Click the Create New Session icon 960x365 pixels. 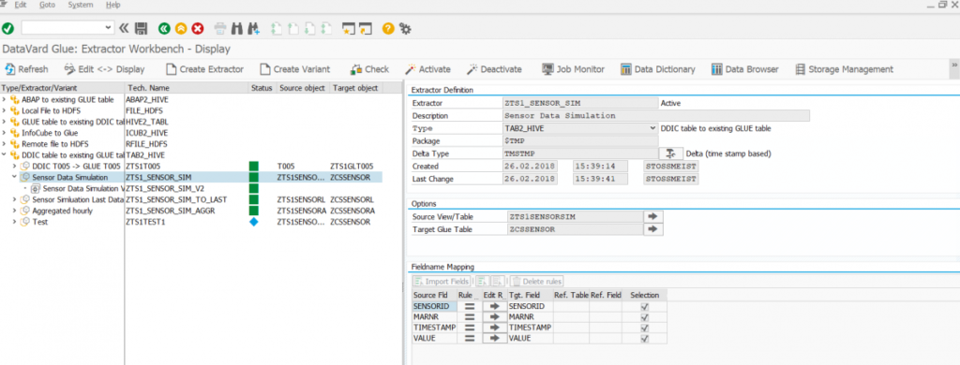349,28
